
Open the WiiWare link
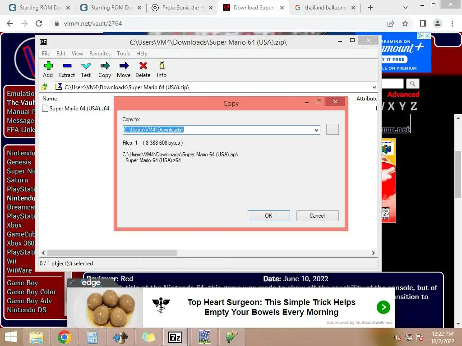click(19, 270)
